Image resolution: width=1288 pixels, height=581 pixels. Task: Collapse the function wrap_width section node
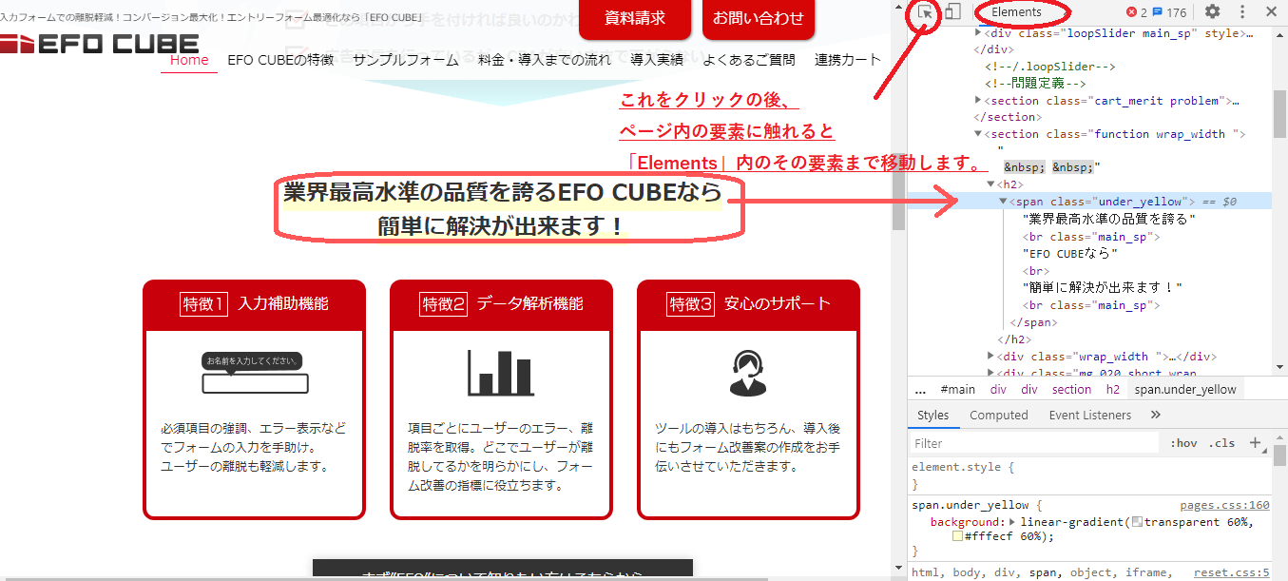pos(979,134)
